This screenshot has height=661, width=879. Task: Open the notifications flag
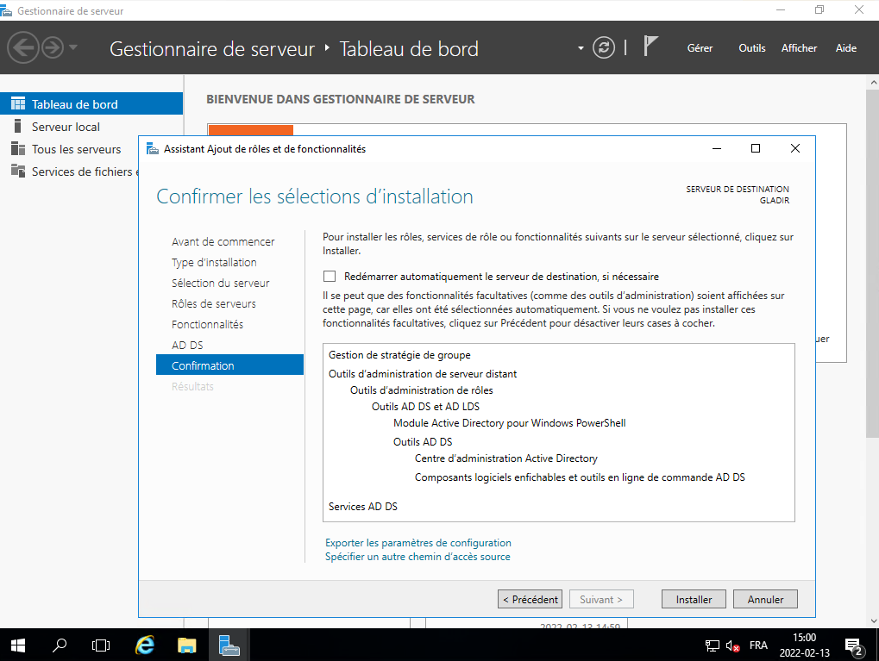click(650, 46)
